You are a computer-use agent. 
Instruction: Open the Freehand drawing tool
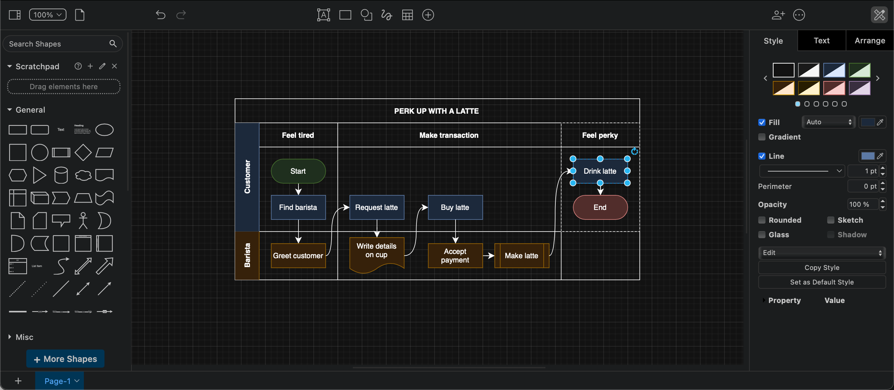(386, 15)
